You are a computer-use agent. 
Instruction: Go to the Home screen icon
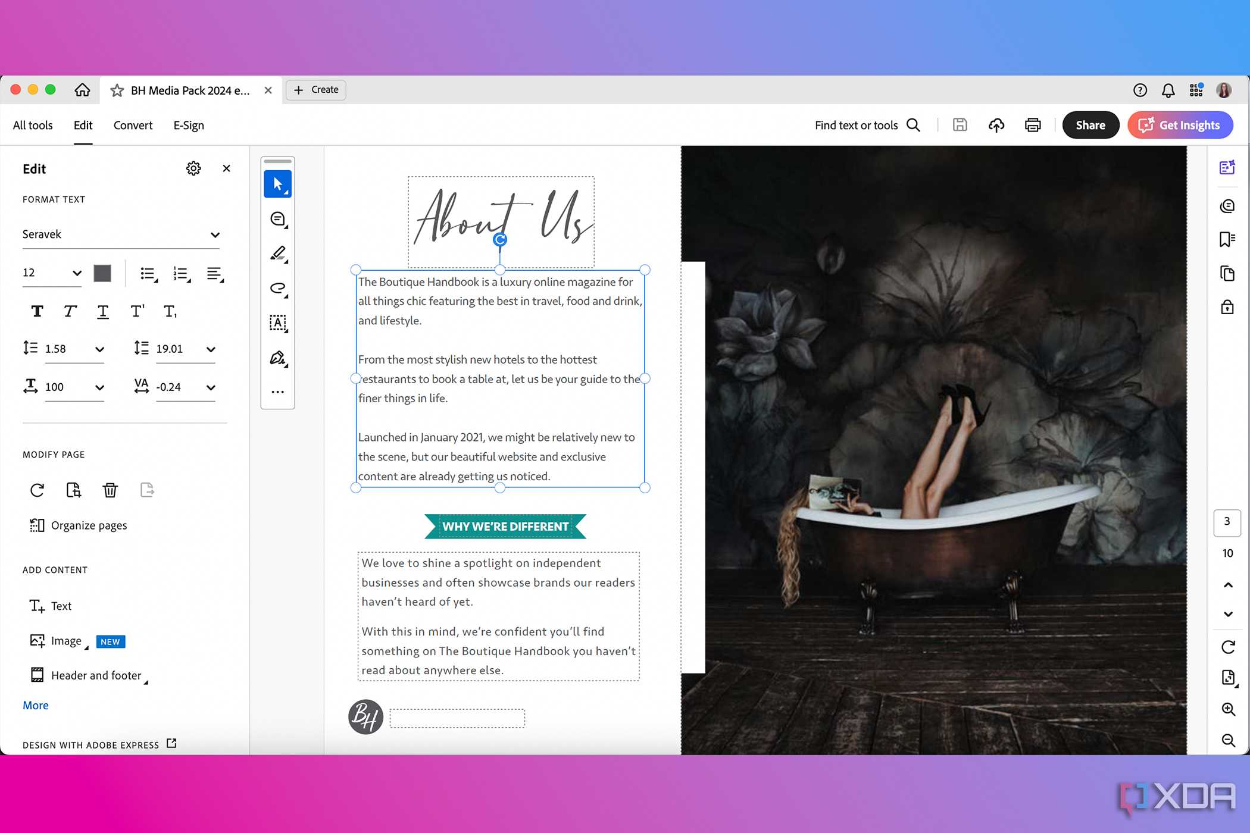pos(82,90)
